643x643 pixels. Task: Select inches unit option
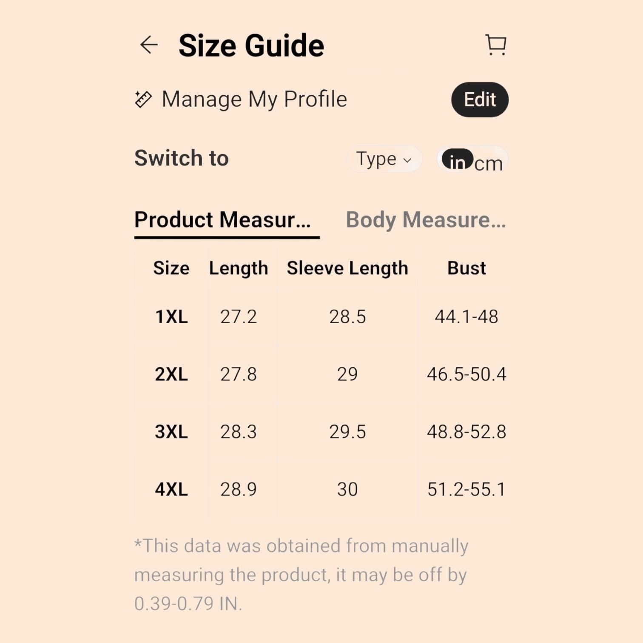pyautogui.click(x=457, y=160)
